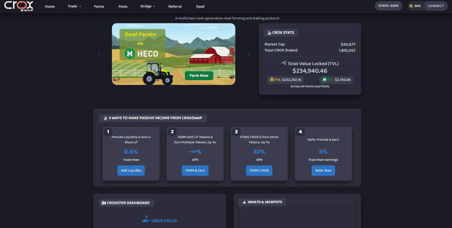Click the HECO icon in the $2,745.86 TVL chip

point(324,80)
